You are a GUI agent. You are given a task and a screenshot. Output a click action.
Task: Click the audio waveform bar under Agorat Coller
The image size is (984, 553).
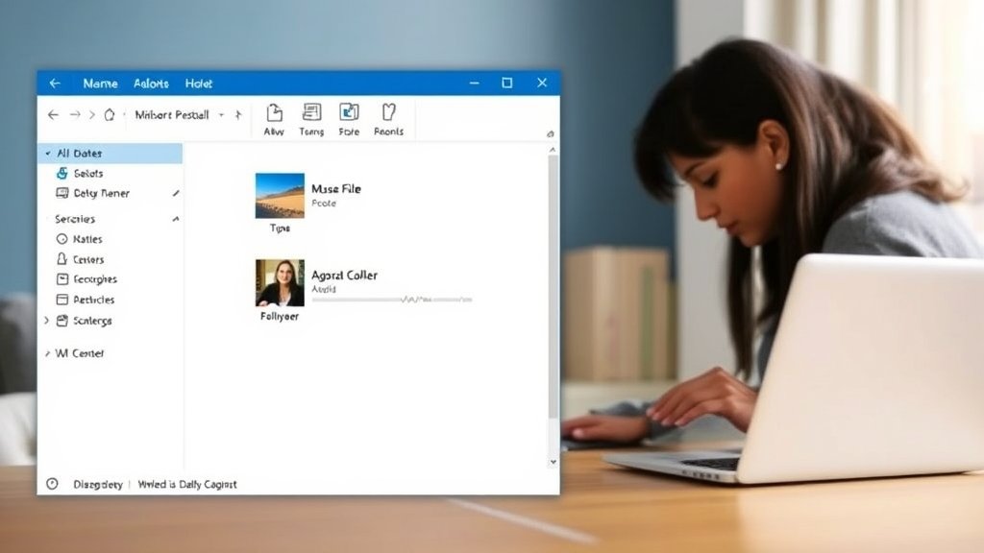392,300
